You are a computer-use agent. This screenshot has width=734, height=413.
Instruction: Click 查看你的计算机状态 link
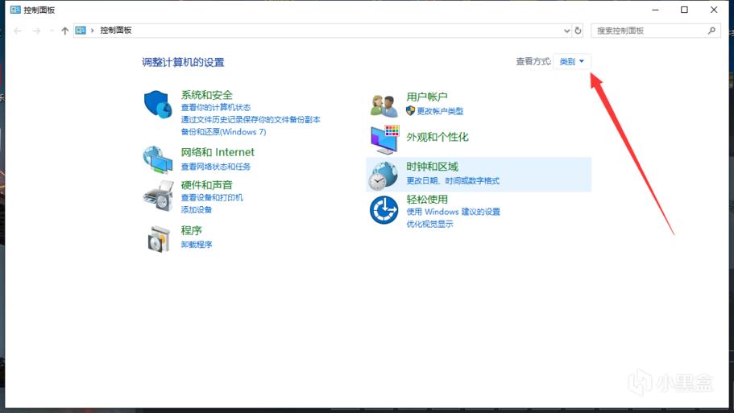point(216,108)
